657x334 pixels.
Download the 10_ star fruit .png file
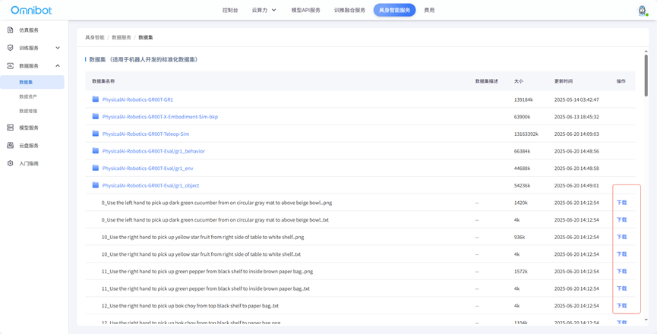(x=621, y=237)
